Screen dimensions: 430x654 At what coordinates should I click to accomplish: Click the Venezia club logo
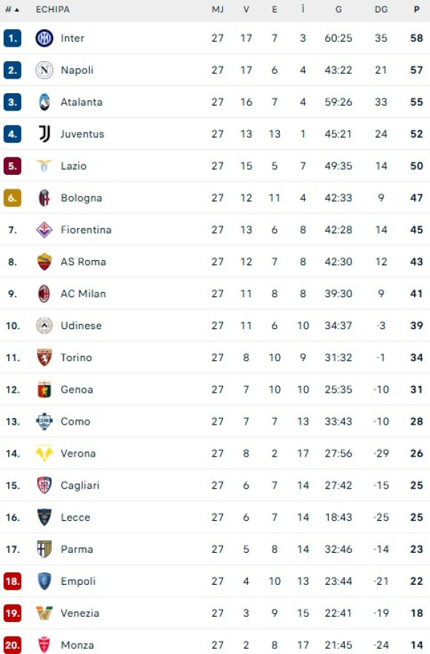44,613
